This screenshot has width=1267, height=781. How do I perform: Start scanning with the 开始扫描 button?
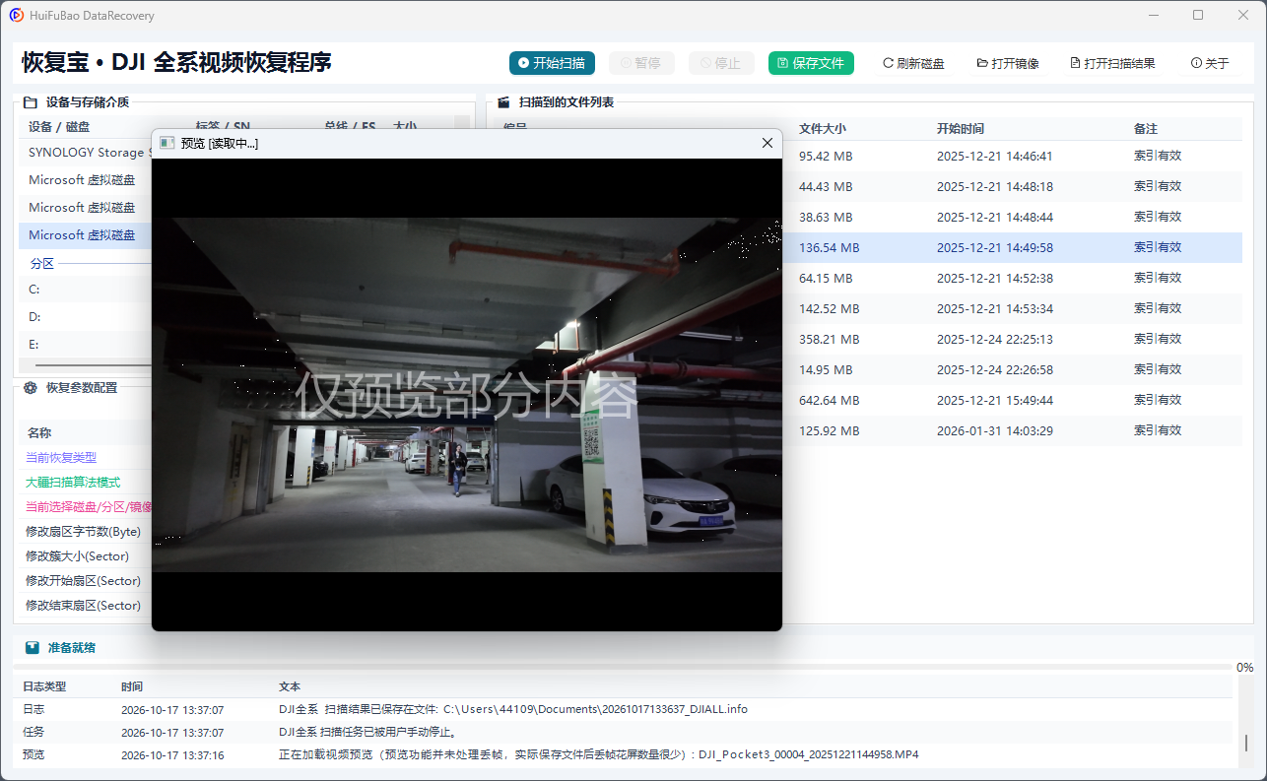(x=553, y=63)
